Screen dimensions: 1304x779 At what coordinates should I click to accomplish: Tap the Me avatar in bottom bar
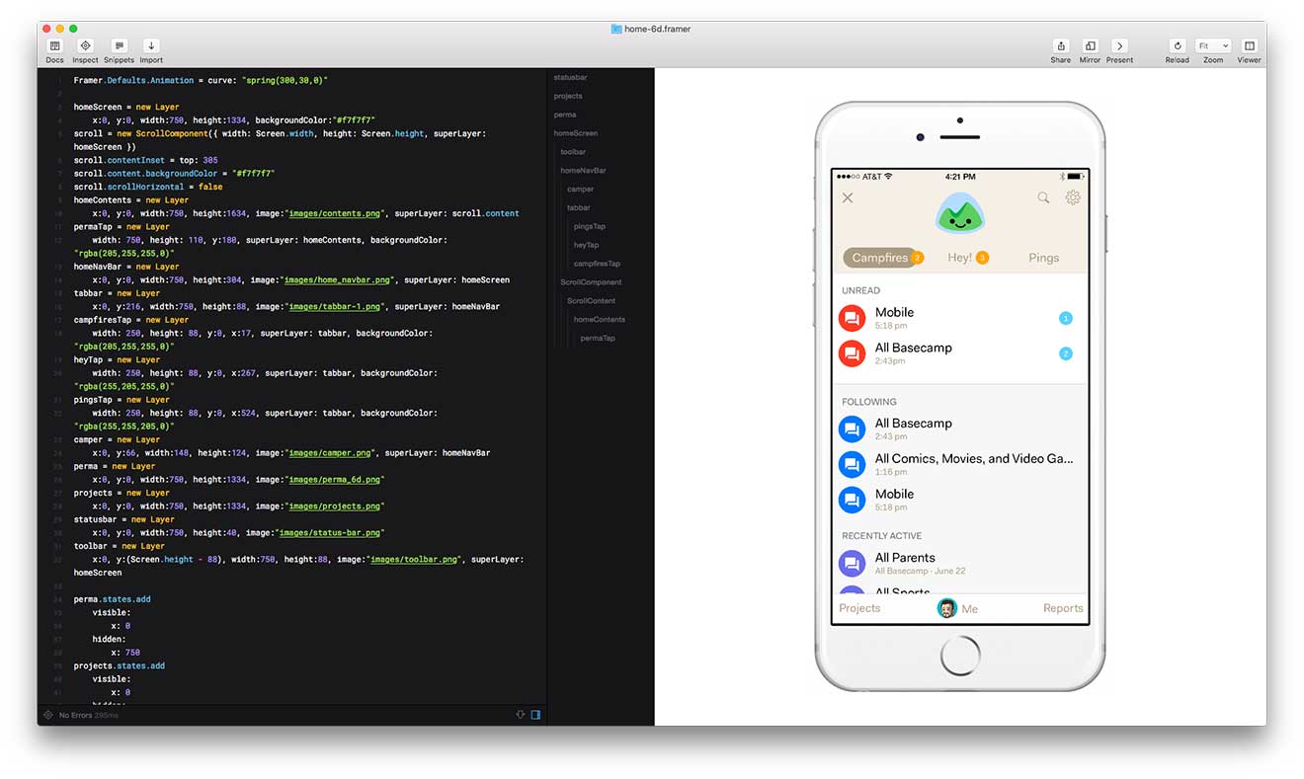click(947, 608)
